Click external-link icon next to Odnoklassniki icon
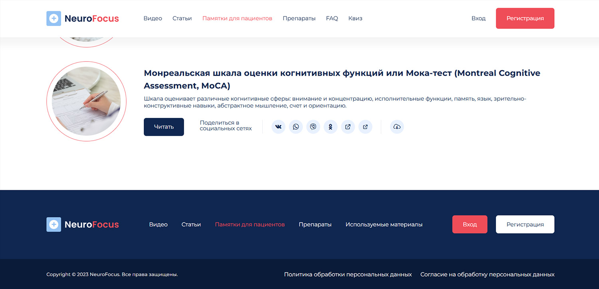Viewport: 599px width, 289px height. (x=348, y=127)
